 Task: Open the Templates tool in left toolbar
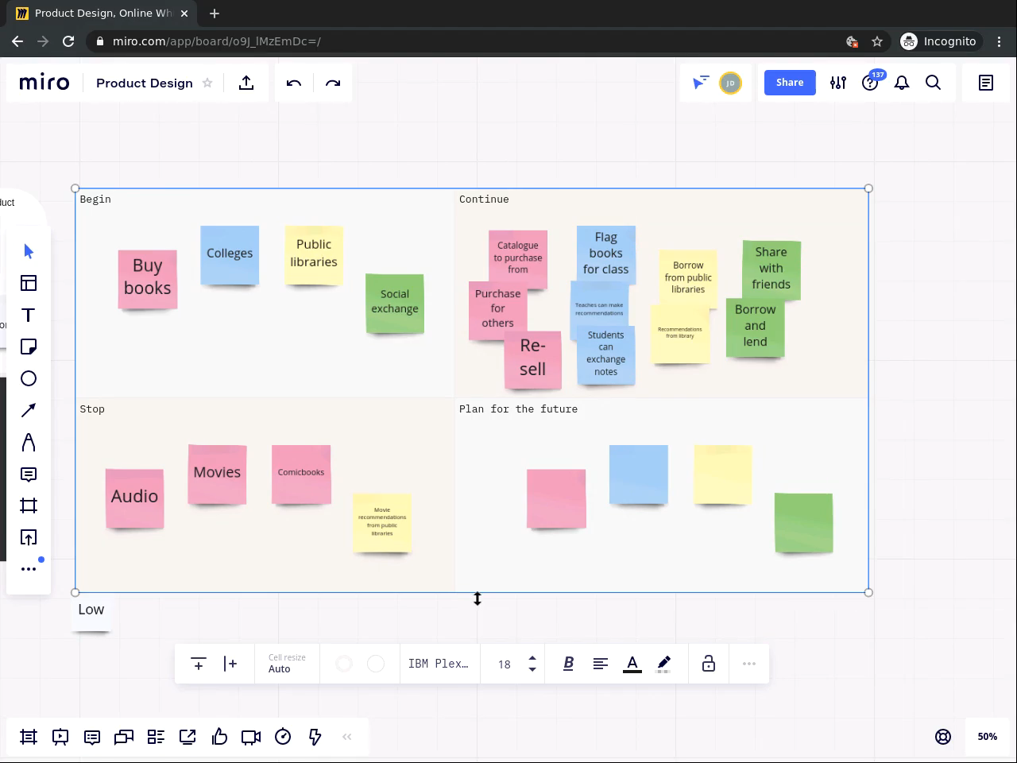[x=29, y=283]
